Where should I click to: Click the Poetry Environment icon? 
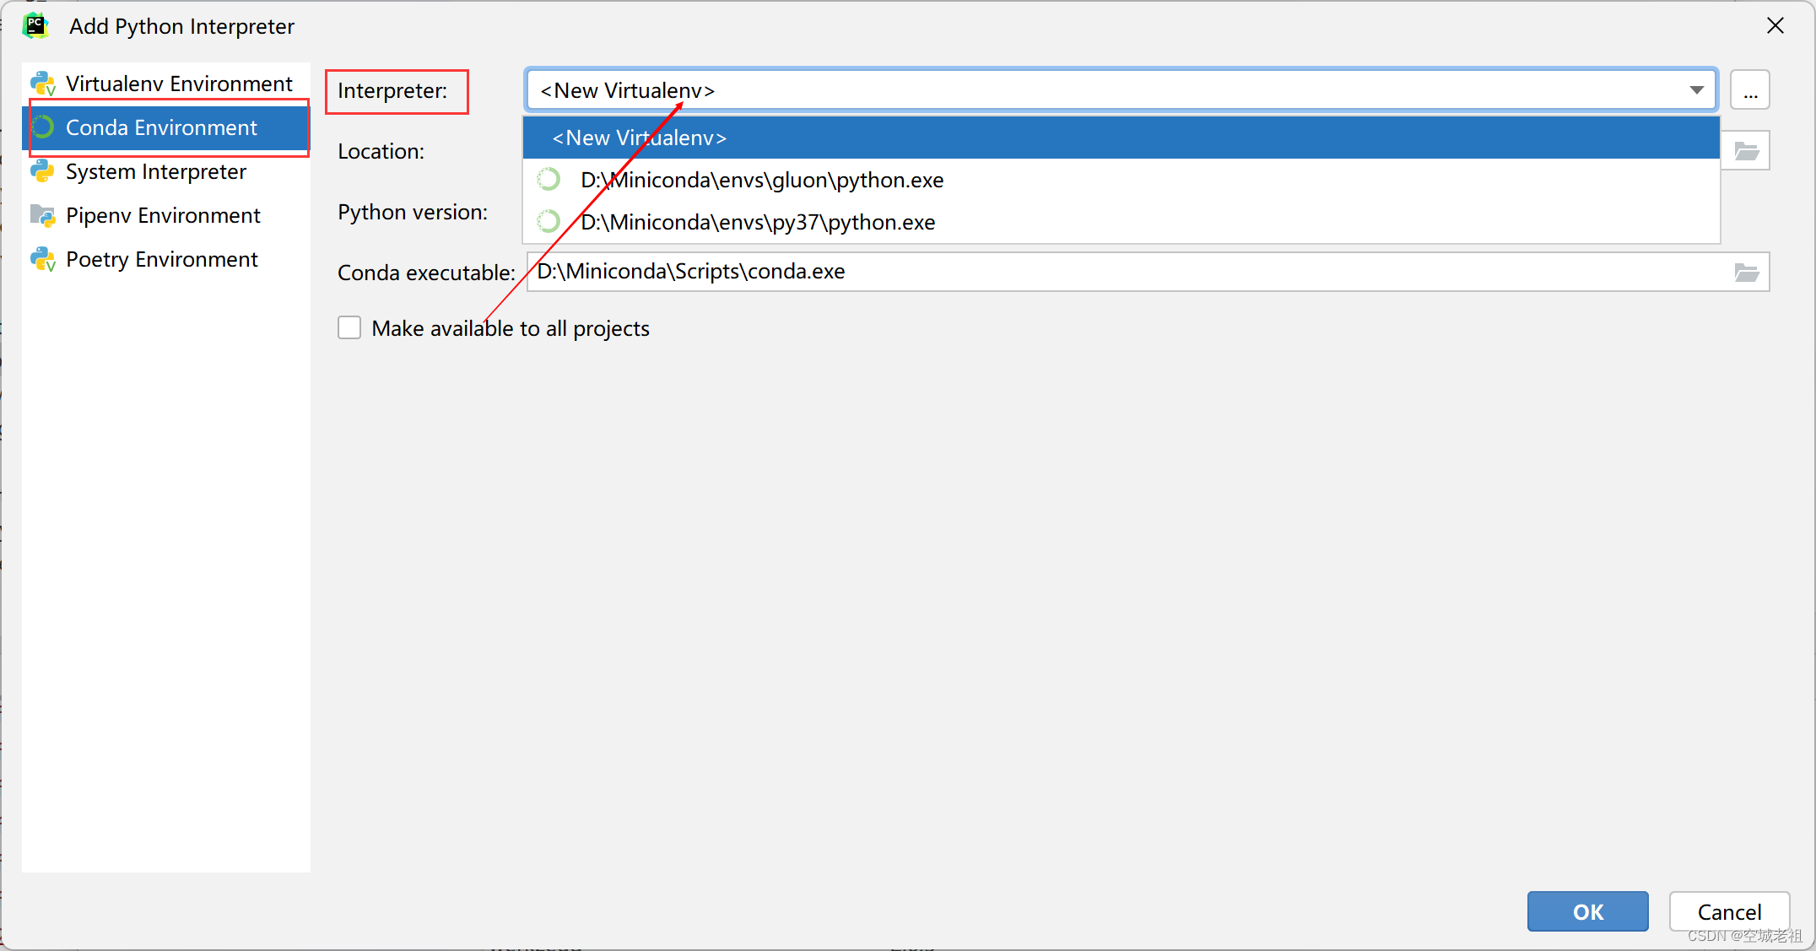click(x=45, y=258)
